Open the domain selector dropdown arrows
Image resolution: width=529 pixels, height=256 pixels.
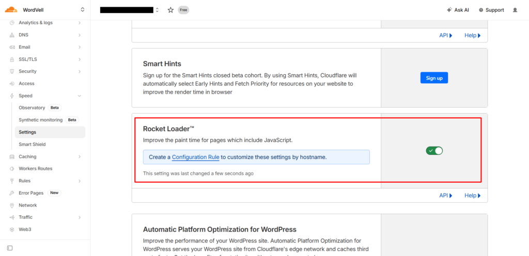click(x=157, y=10)
